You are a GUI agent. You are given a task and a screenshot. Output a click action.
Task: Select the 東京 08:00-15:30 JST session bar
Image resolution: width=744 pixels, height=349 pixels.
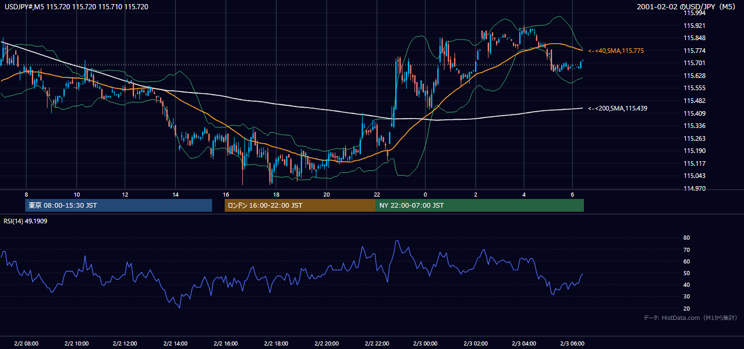point(119,205)
